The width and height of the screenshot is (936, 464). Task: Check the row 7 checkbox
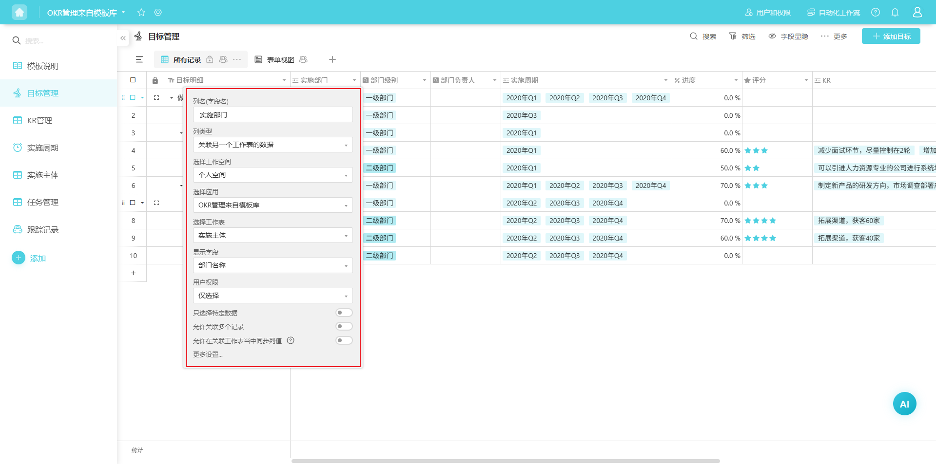(x=133, y=203)
